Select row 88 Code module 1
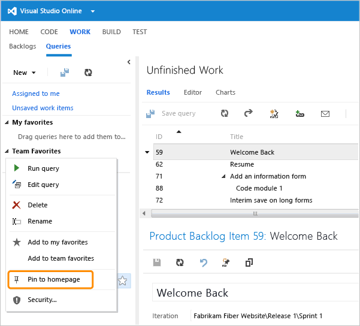360x326 pixels. [x=256, y=188]
